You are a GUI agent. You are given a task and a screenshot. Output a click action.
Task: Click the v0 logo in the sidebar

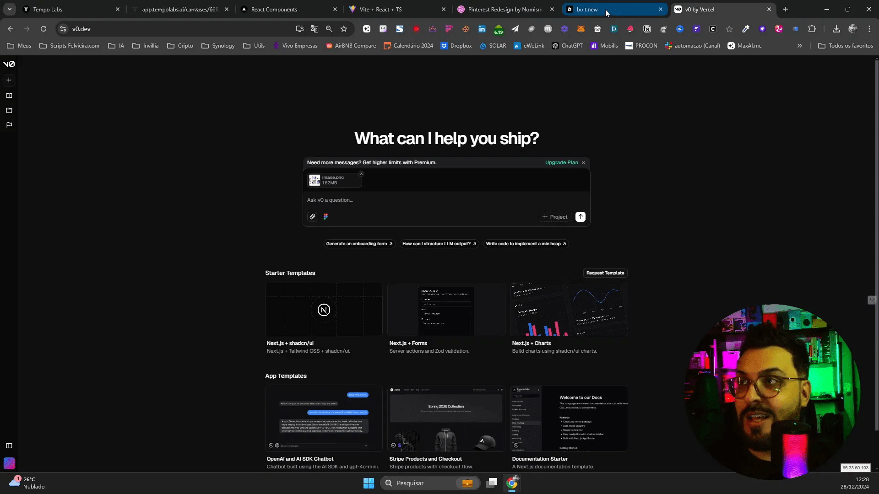pos(9,64)
